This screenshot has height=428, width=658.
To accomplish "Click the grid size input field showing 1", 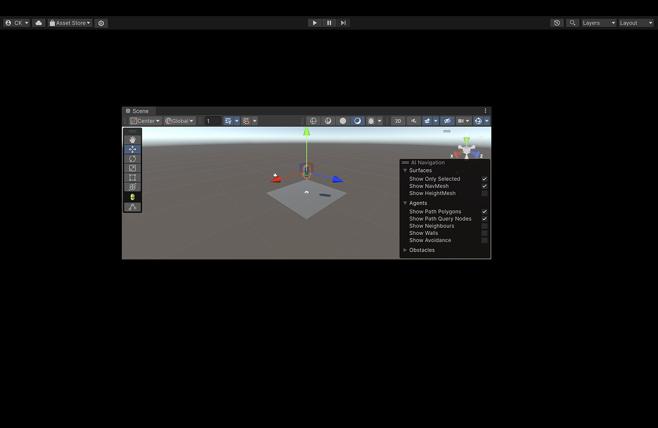I will tap(212, 120).
